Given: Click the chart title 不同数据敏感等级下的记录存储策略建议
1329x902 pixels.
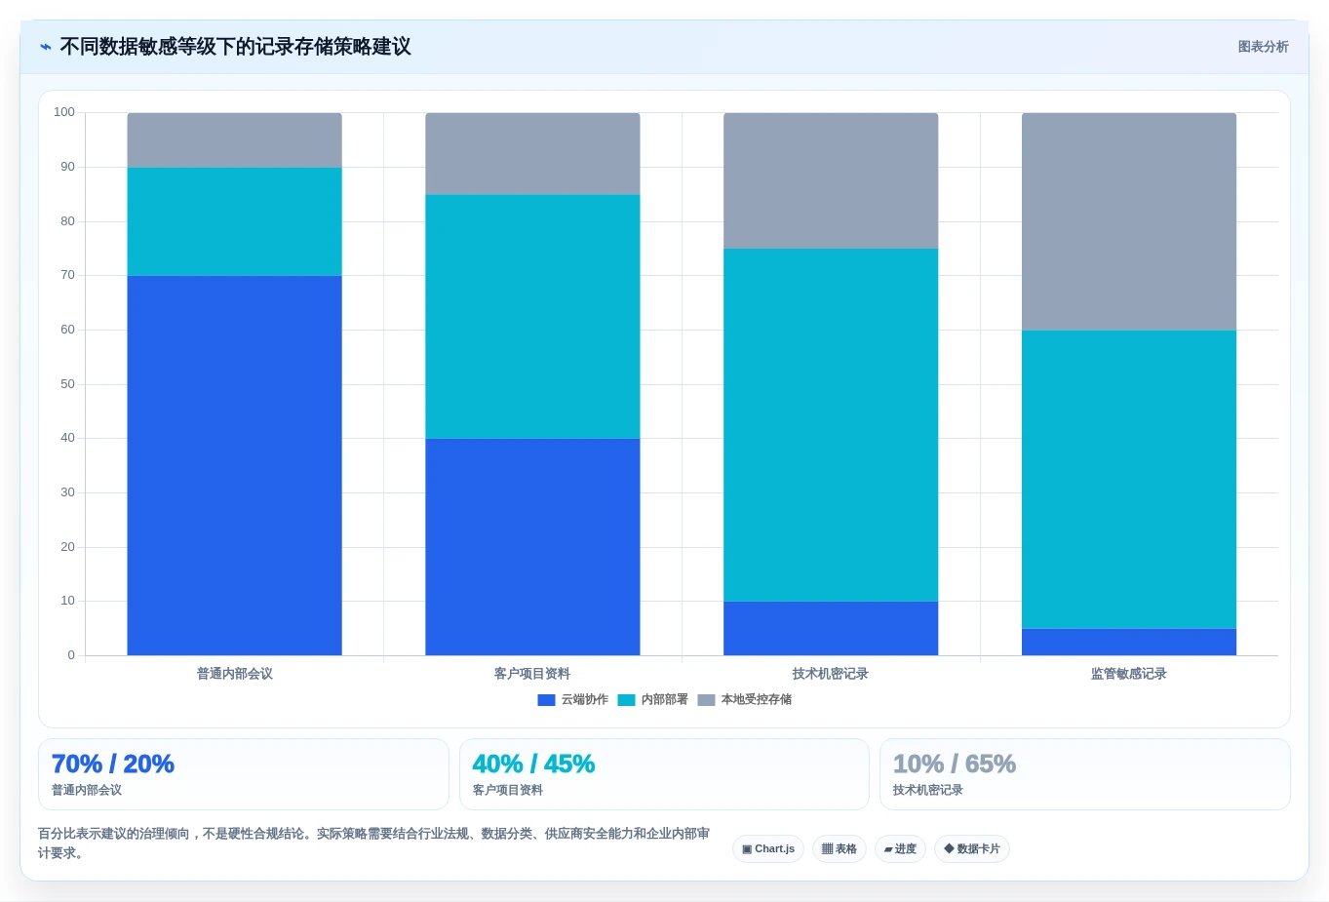Looking at the screenshot, I should coord(235,47).
